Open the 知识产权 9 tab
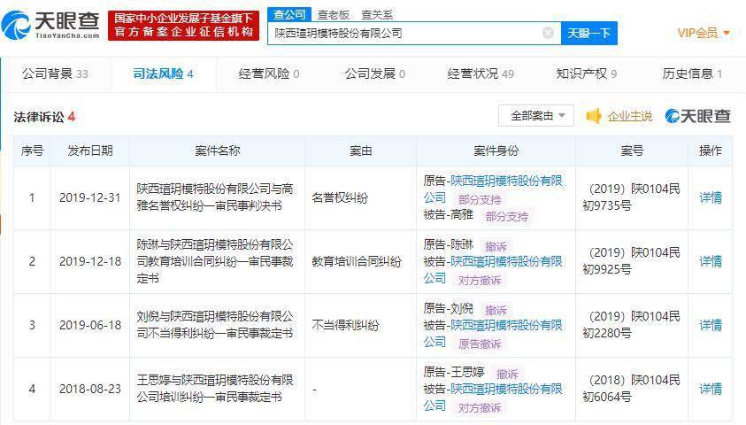The width and height of the screenshot is (746, 425). pyautogui.click(x=586, y=73)
